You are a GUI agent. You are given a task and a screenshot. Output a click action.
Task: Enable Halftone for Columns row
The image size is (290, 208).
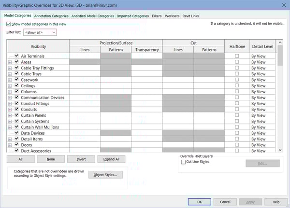(237, 91)
